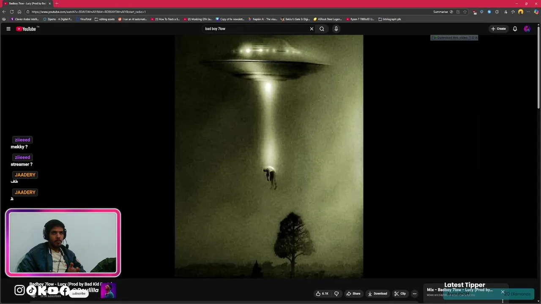Go back with the browser back arrow
This screenshot has width=541, height=304.
click(x=4, y=12)
